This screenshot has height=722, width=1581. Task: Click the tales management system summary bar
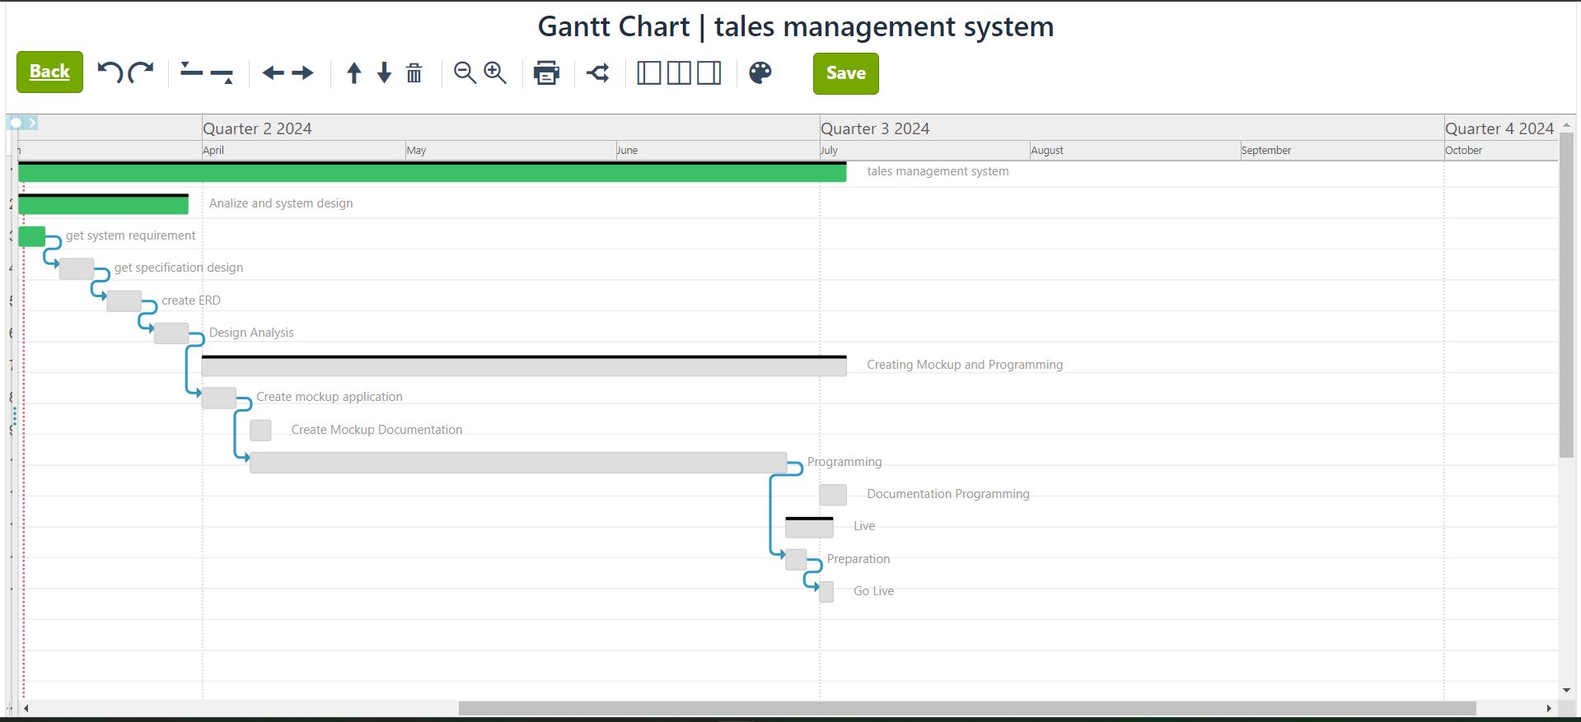click(x=433, y=172)
